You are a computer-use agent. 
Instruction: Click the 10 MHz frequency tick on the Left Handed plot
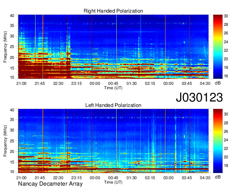12,172
